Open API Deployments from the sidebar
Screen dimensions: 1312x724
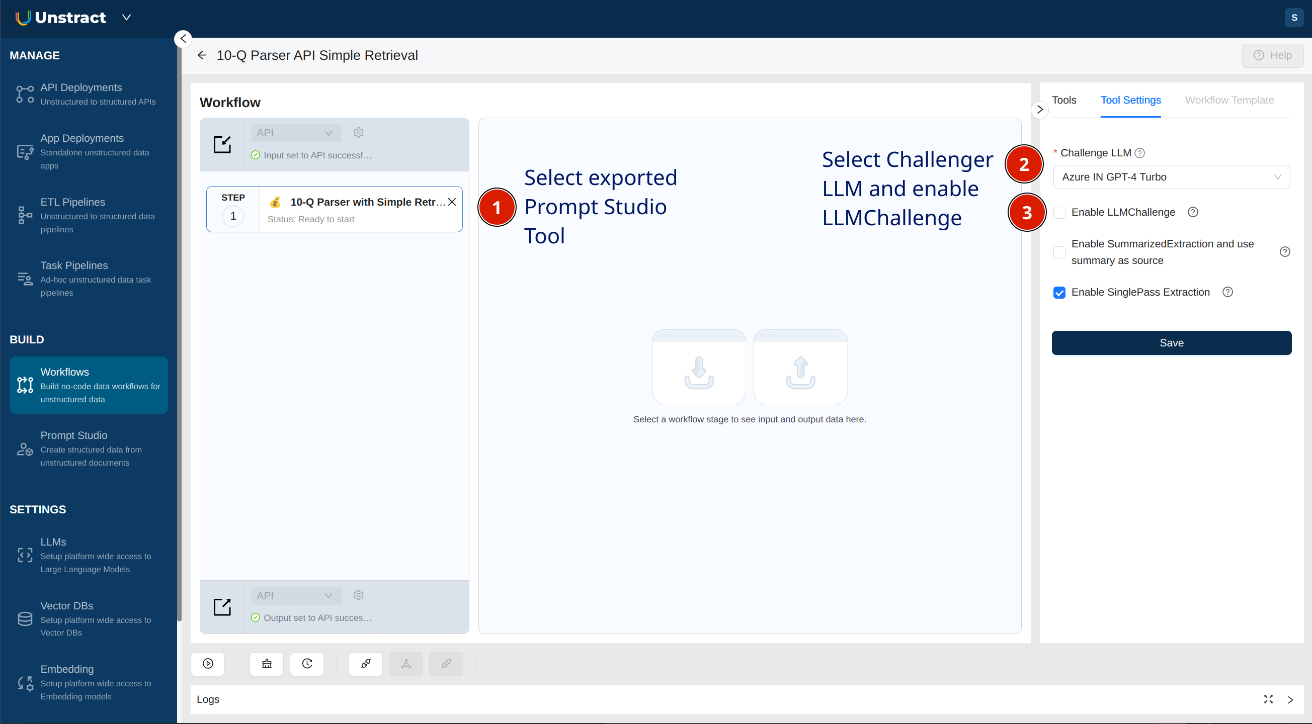[x=88, y=94]
